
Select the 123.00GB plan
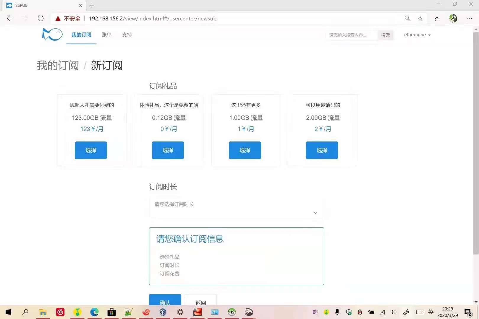click(x=91, y=150)
